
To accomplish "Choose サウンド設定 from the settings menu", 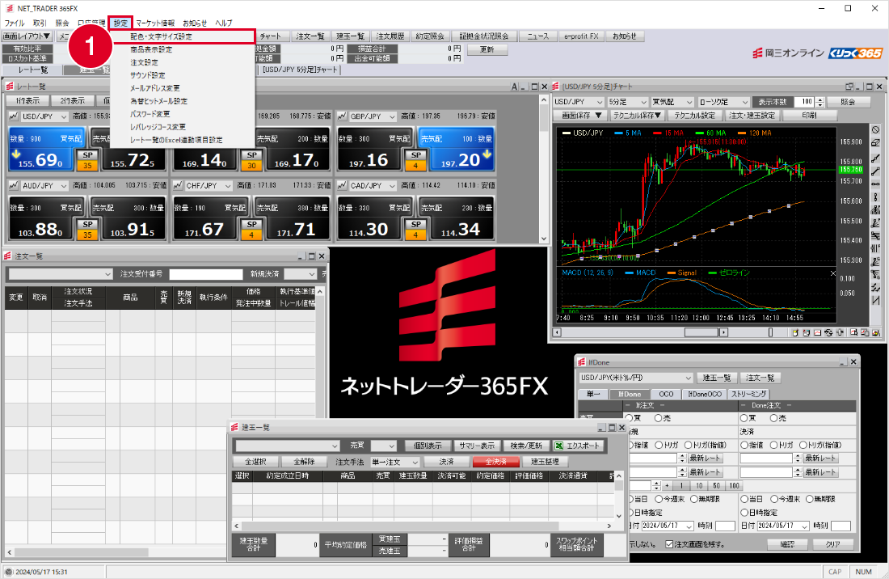I will coord(147,75).
